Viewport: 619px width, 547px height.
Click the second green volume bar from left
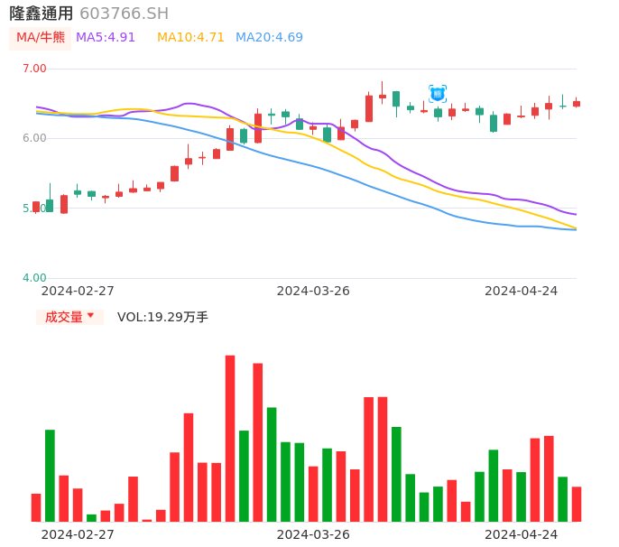point(91,517)
